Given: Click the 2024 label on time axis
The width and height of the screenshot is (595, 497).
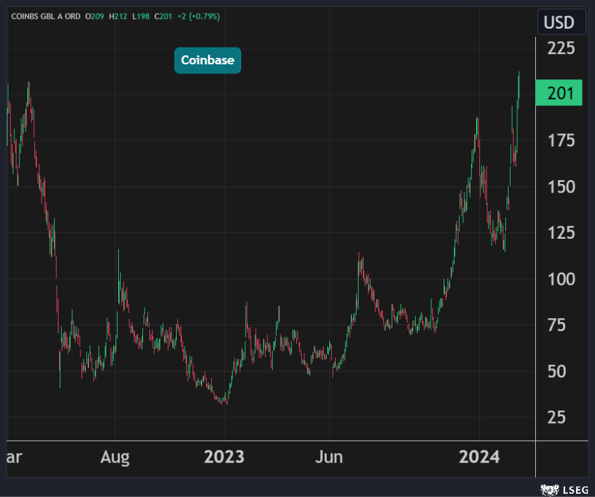Looking at the screenshot, I should [x=479, y=457].
